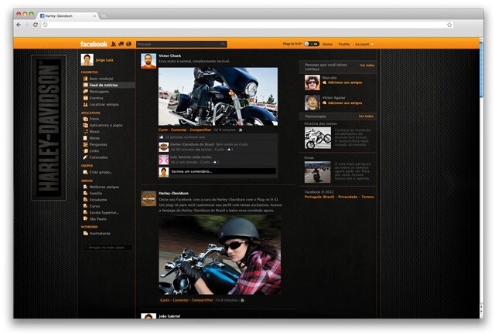Click the browser address bar

click(247, 25)
